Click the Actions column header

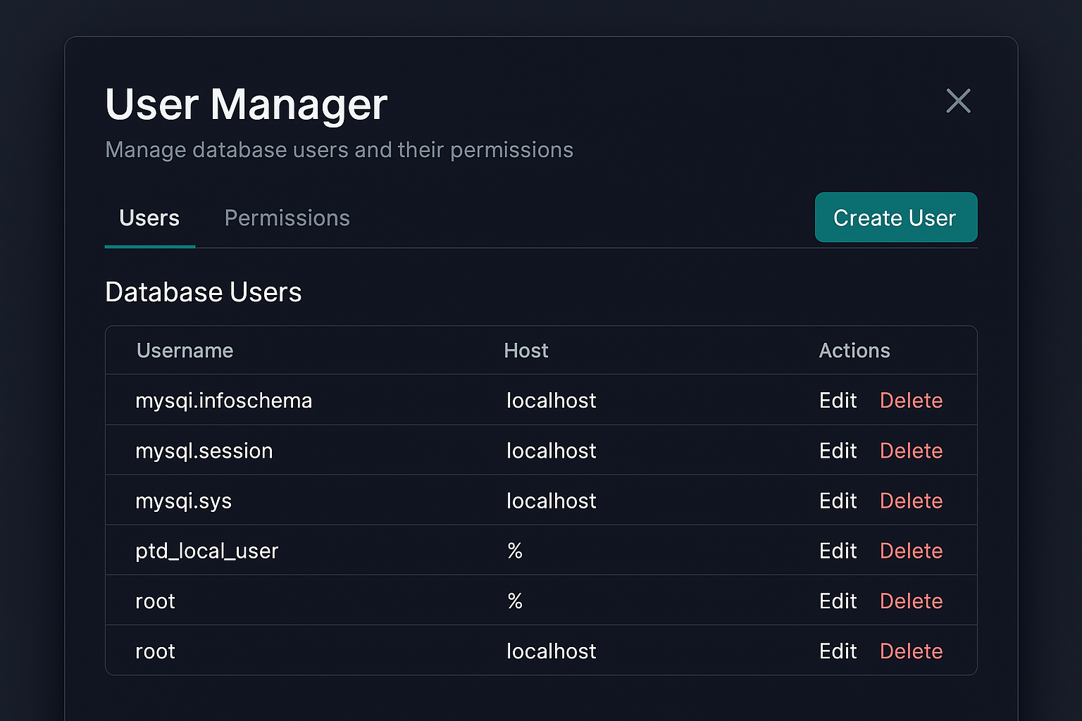click(x=854, y=350)
